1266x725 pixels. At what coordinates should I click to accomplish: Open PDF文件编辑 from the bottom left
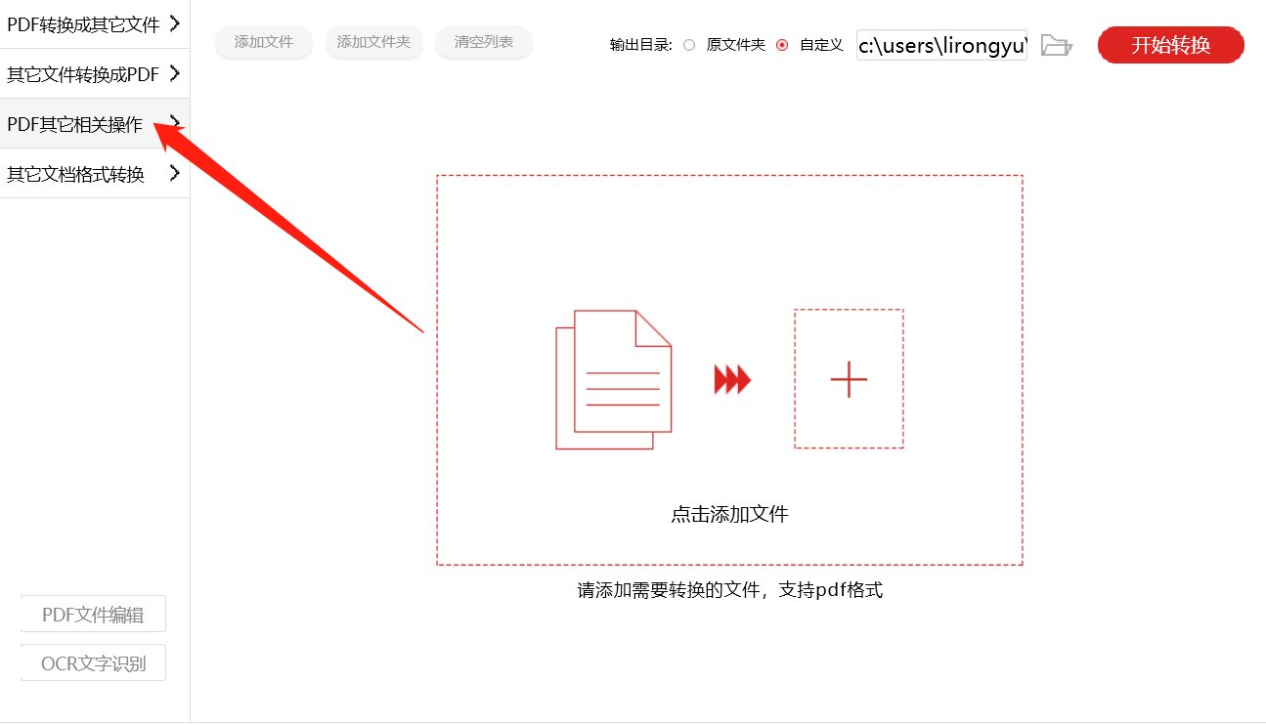click(x=93, y=613)
